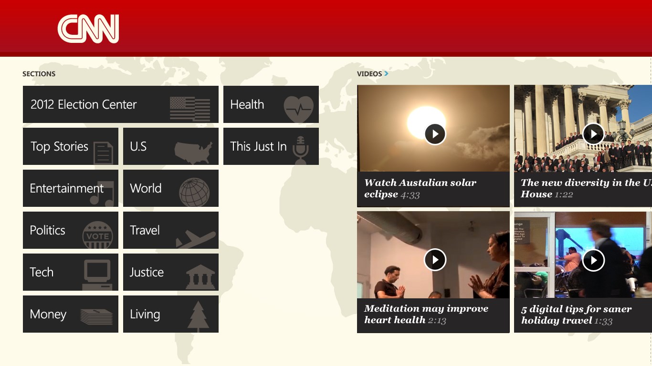
Task: Click the music note icon on Entertainment
Action: pyautogui.click(x=102, y=193)
